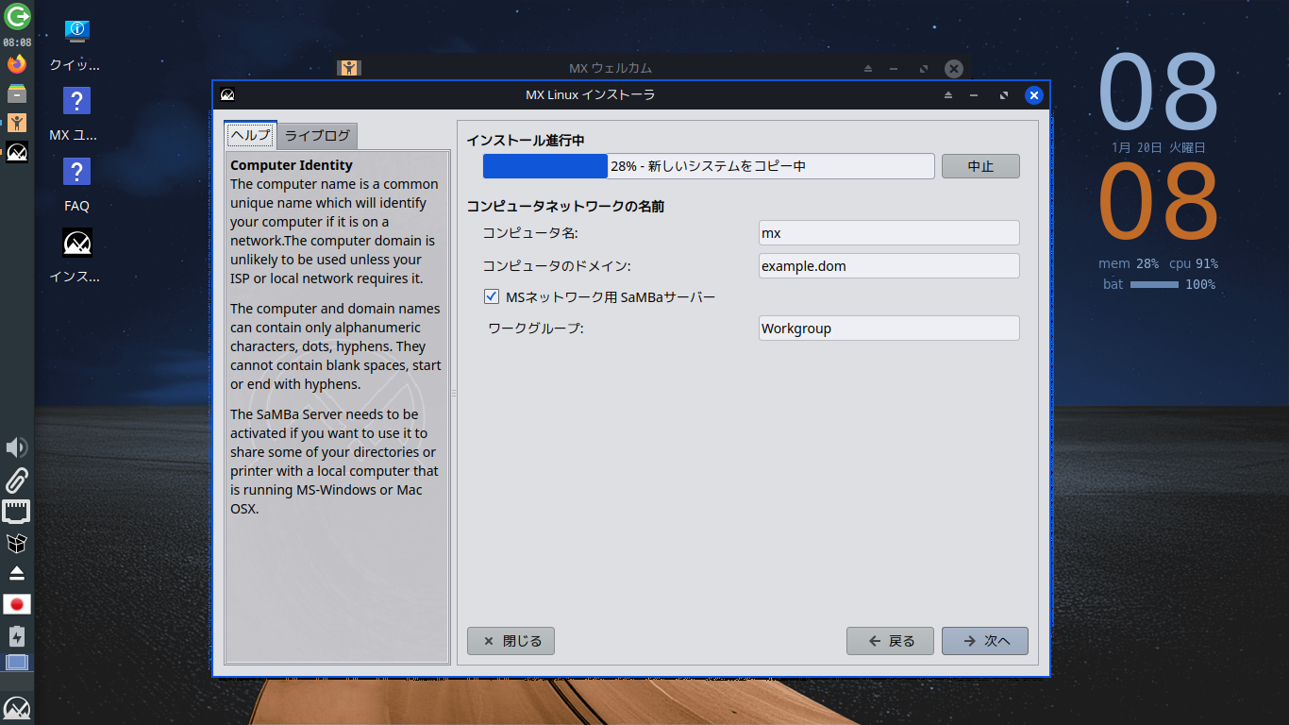Viewport: 1289px width, 725px height.
Task: Open the paperclip clipboard manager icon
Action: tap(17, 480)
